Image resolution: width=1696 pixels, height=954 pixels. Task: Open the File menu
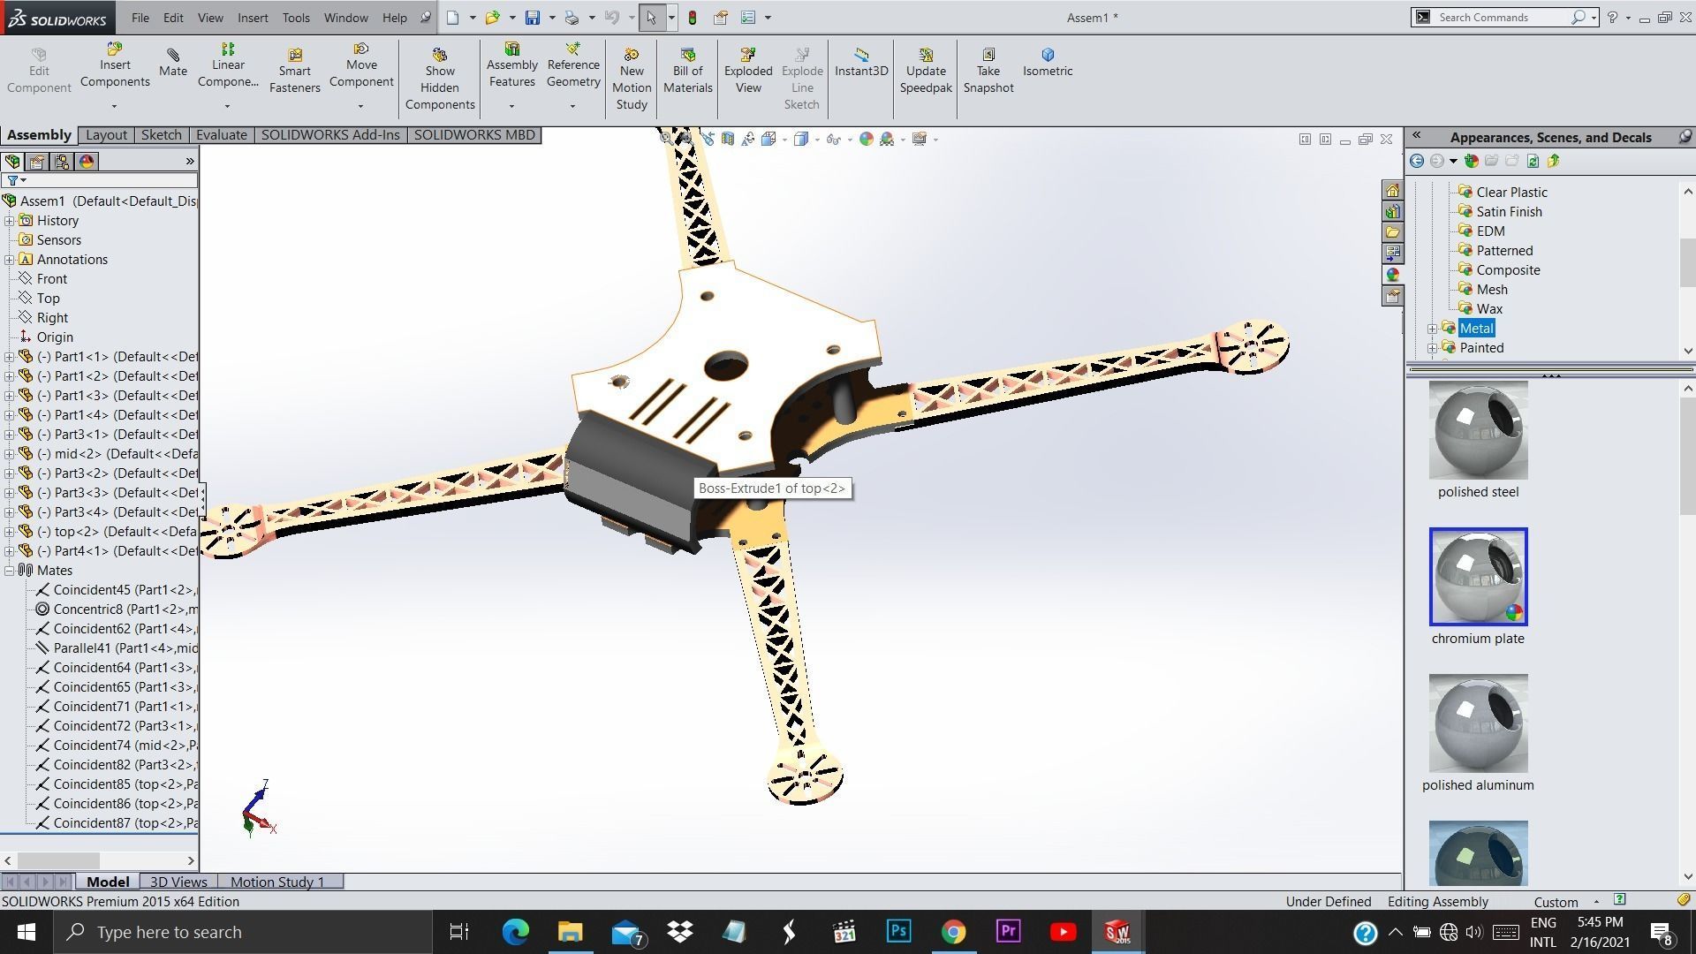click(140, 18)
